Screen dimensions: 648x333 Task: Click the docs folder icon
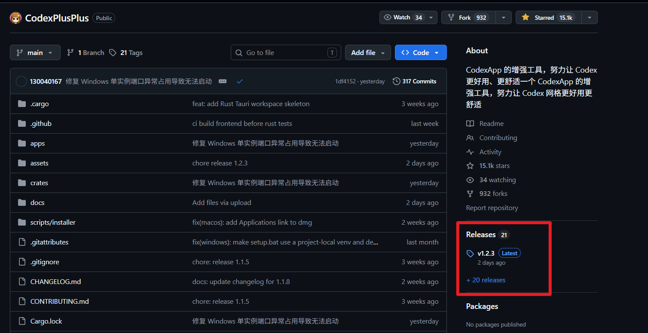[x=22, y=203]
